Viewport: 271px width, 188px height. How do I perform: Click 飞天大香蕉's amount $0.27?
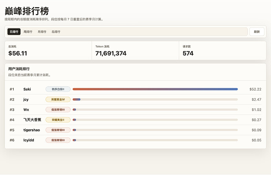point(256,120)
